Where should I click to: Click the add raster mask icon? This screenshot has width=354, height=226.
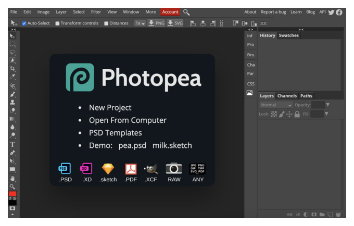(x=314, y=214)
